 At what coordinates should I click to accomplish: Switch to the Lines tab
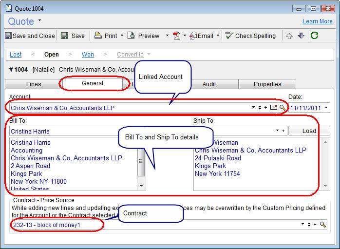pos(33,84)
